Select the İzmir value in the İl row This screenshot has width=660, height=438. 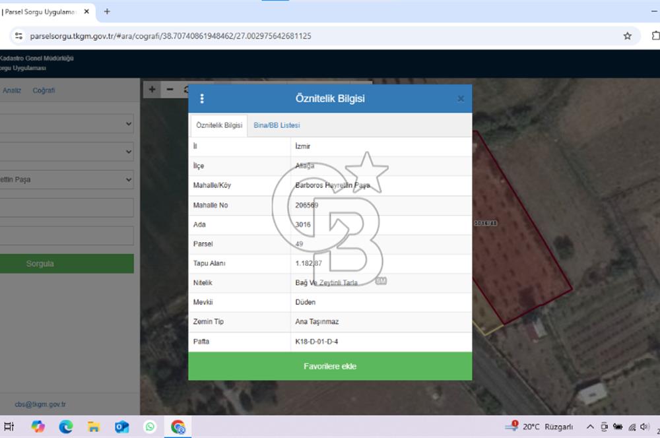303,146
